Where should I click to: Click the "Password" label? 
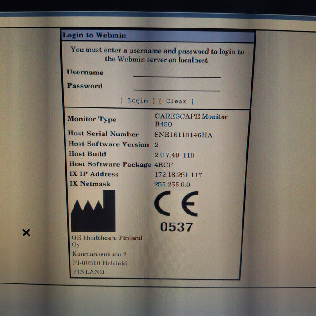pos(85,86)
